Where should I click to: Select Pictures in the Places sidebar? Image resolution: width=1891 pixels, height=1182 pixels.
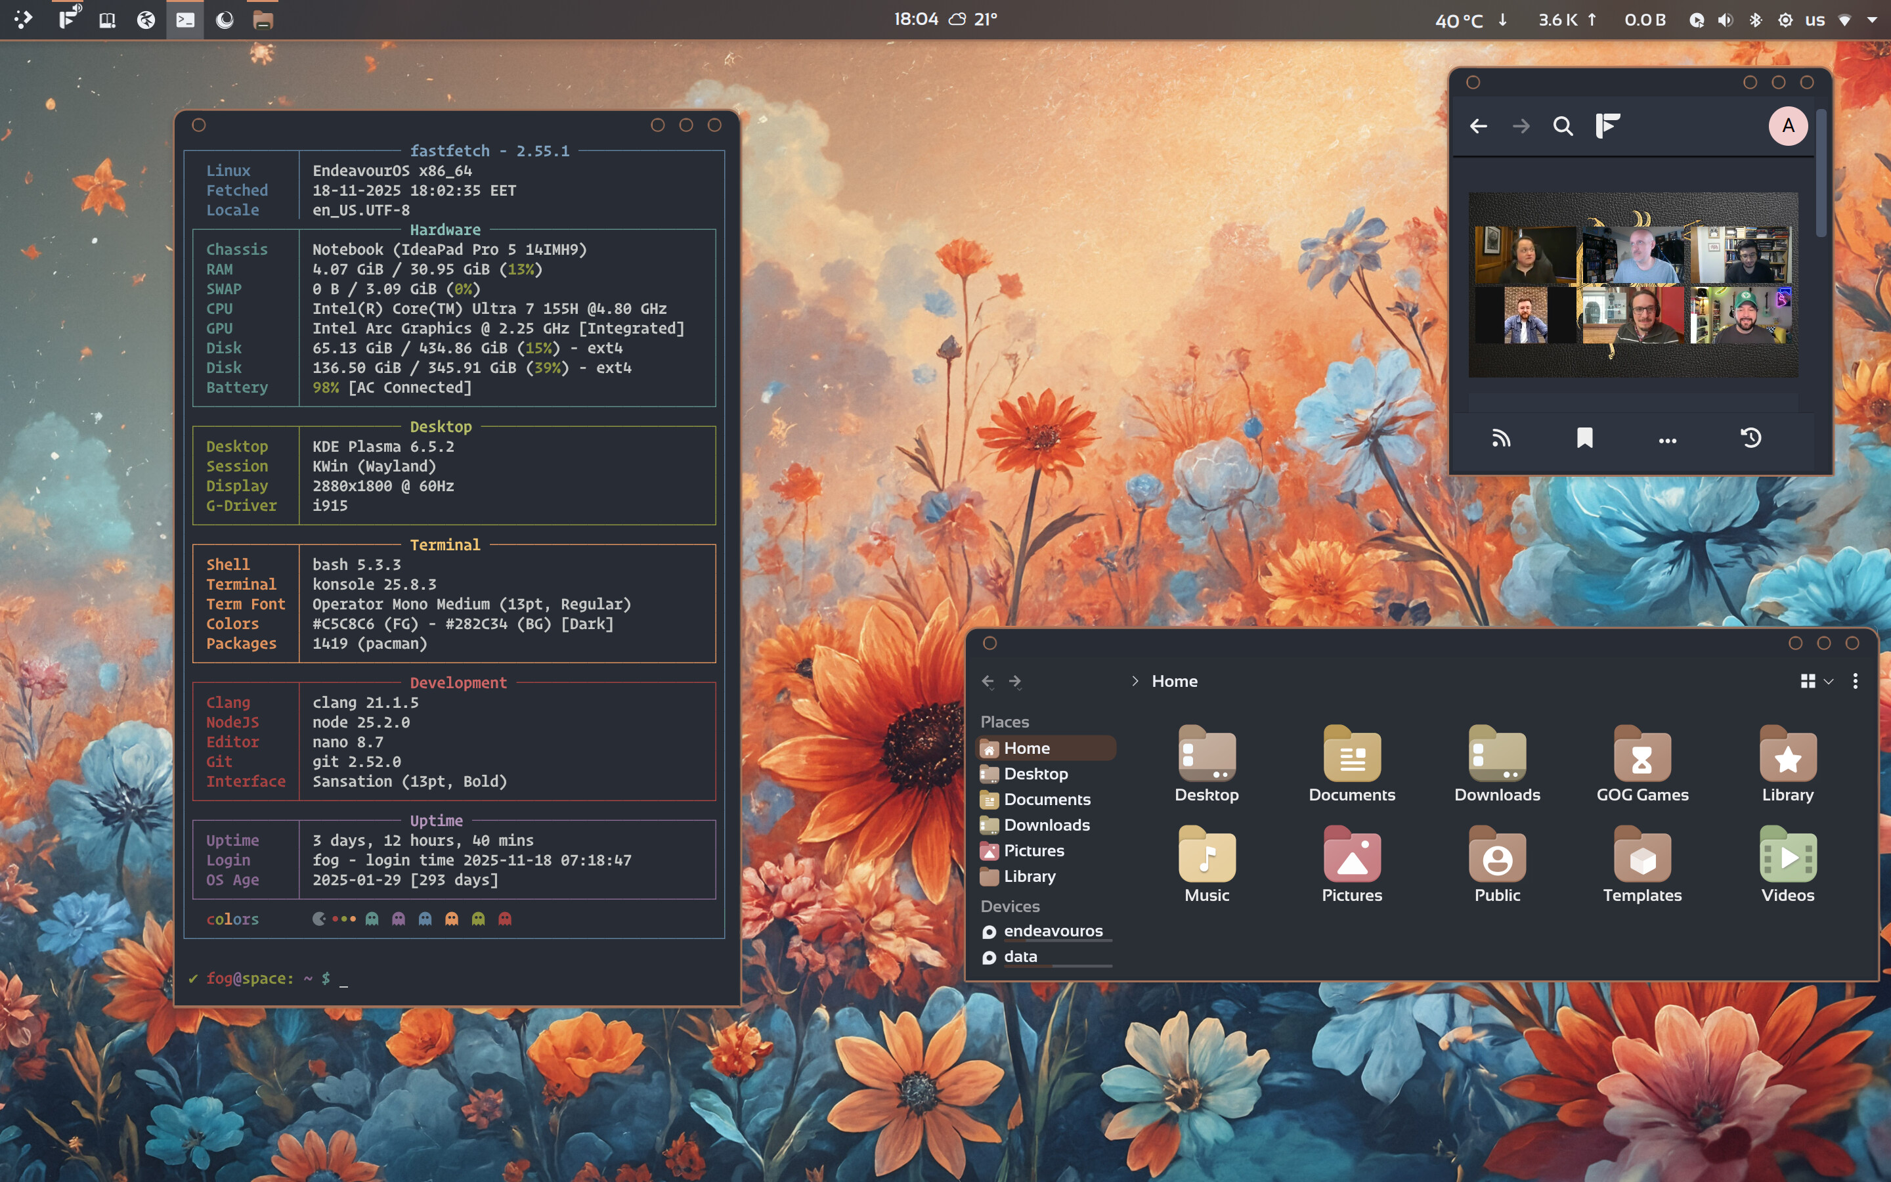tap(1033, 850)
